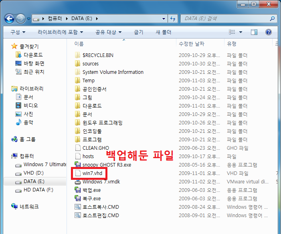Select the $RECYCLE.BIN folder icon
Viewport: 281px width, 234px height.
77,55
